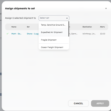Image resolution: width=111 pixels, height=111 pixels.
Task: Click the Alerts column header
Action: pos(102,27)
